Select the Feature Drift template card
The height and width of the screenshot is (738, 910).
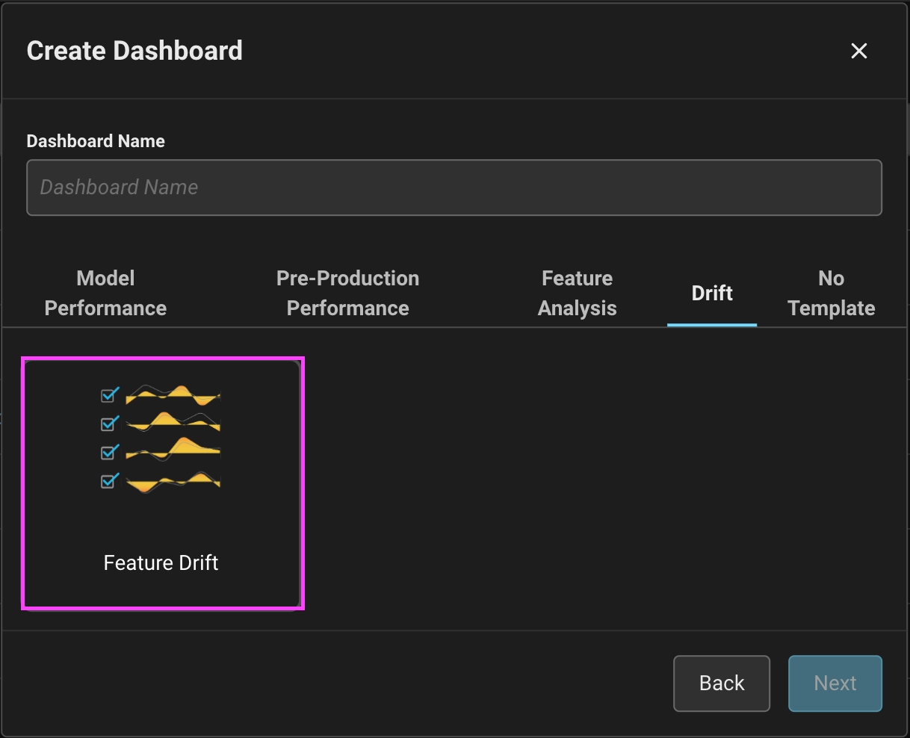162,483
